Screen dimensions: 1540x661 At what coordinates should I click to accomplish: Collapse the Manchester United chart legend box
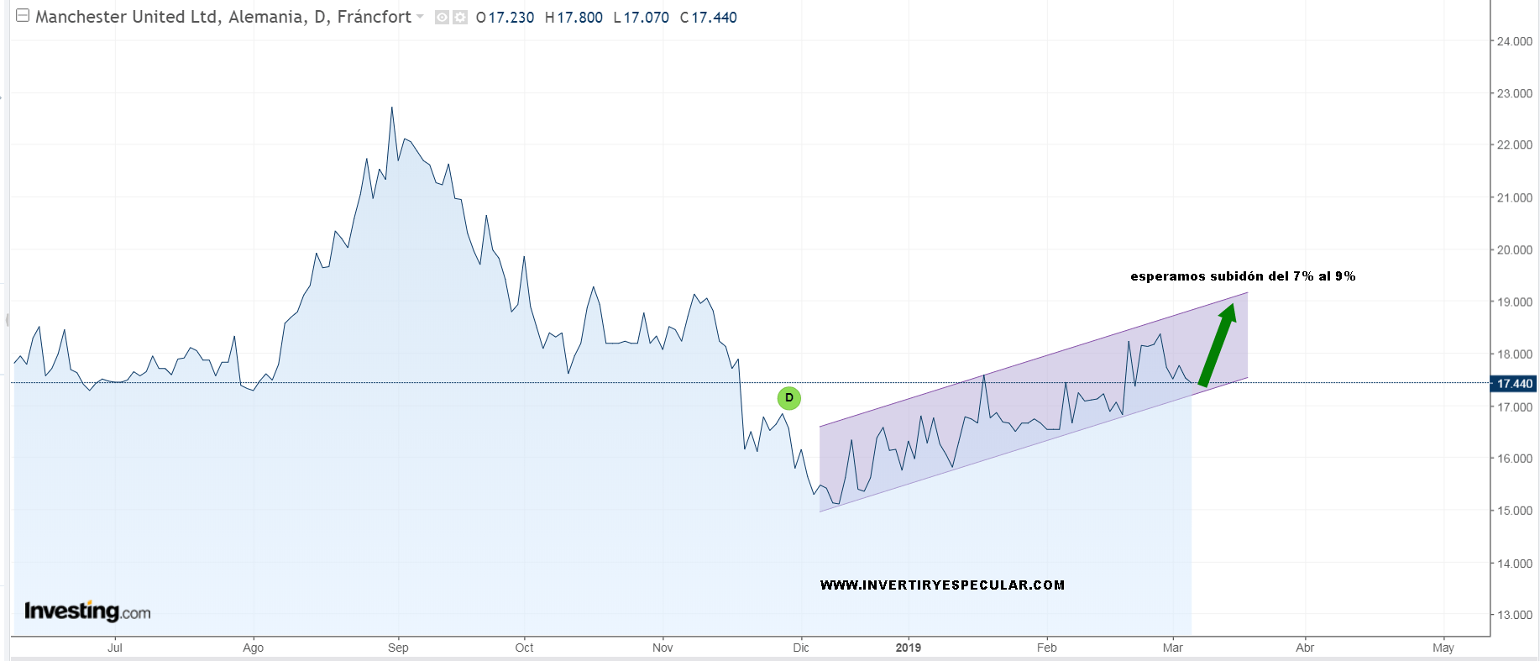click(23, 16)
